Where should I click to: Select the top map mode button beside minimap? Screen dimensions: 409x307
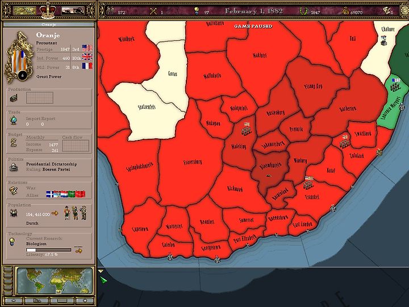(8, 268)
